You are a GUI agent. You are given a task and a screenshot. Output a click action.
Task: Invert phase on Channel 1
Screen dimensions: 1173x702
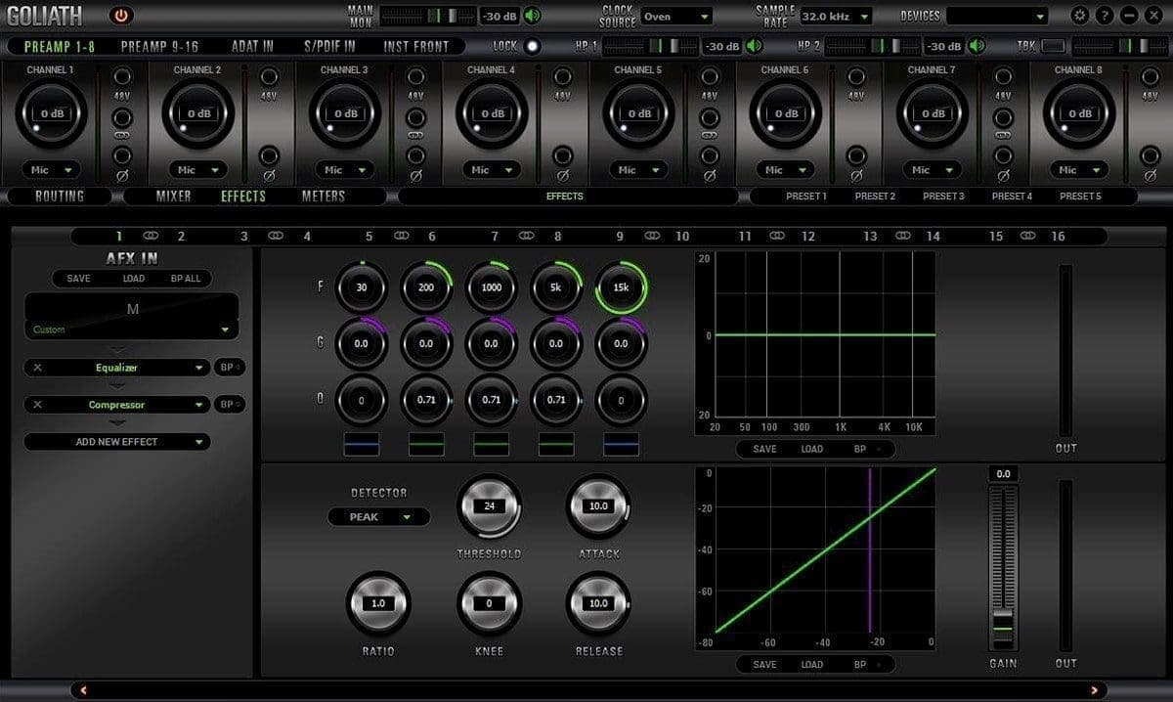121,155
